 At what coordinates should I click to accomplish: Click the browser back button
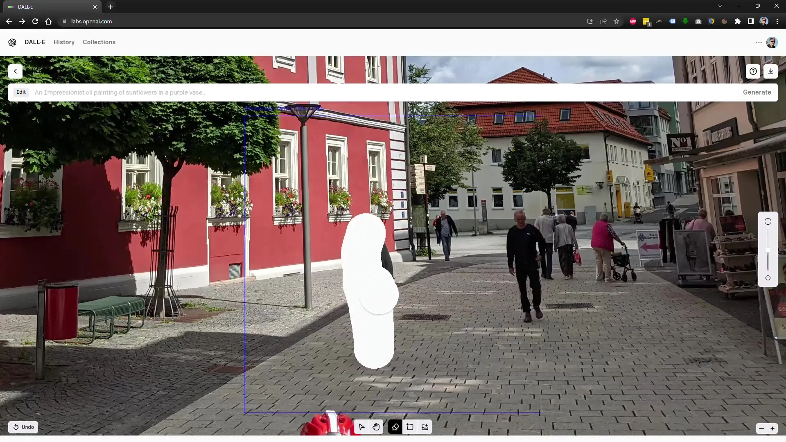pyautogui.click(x=9, y=21)
